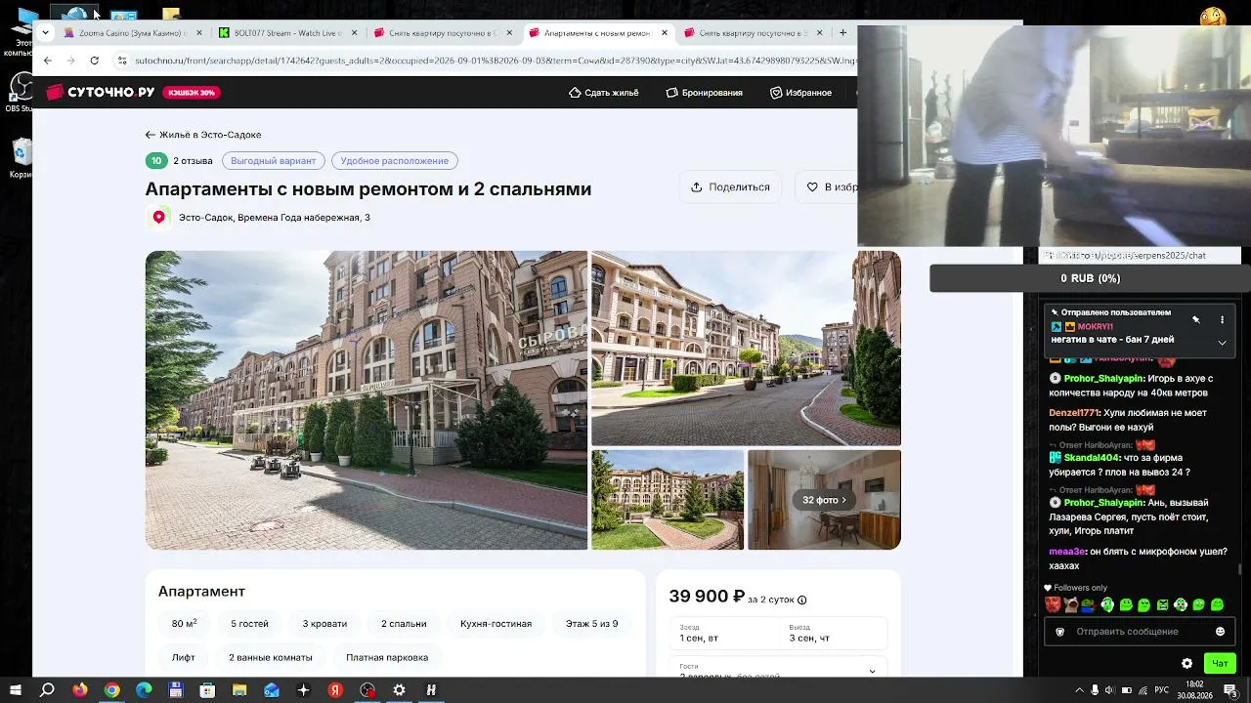This screenshot has width=1251, height=703.
Task: Open the pinned message options menu
Action: [x=1222, y=320]
